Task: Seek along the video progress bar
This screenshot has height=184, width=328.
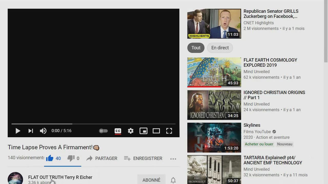Action: pos(94,124)
